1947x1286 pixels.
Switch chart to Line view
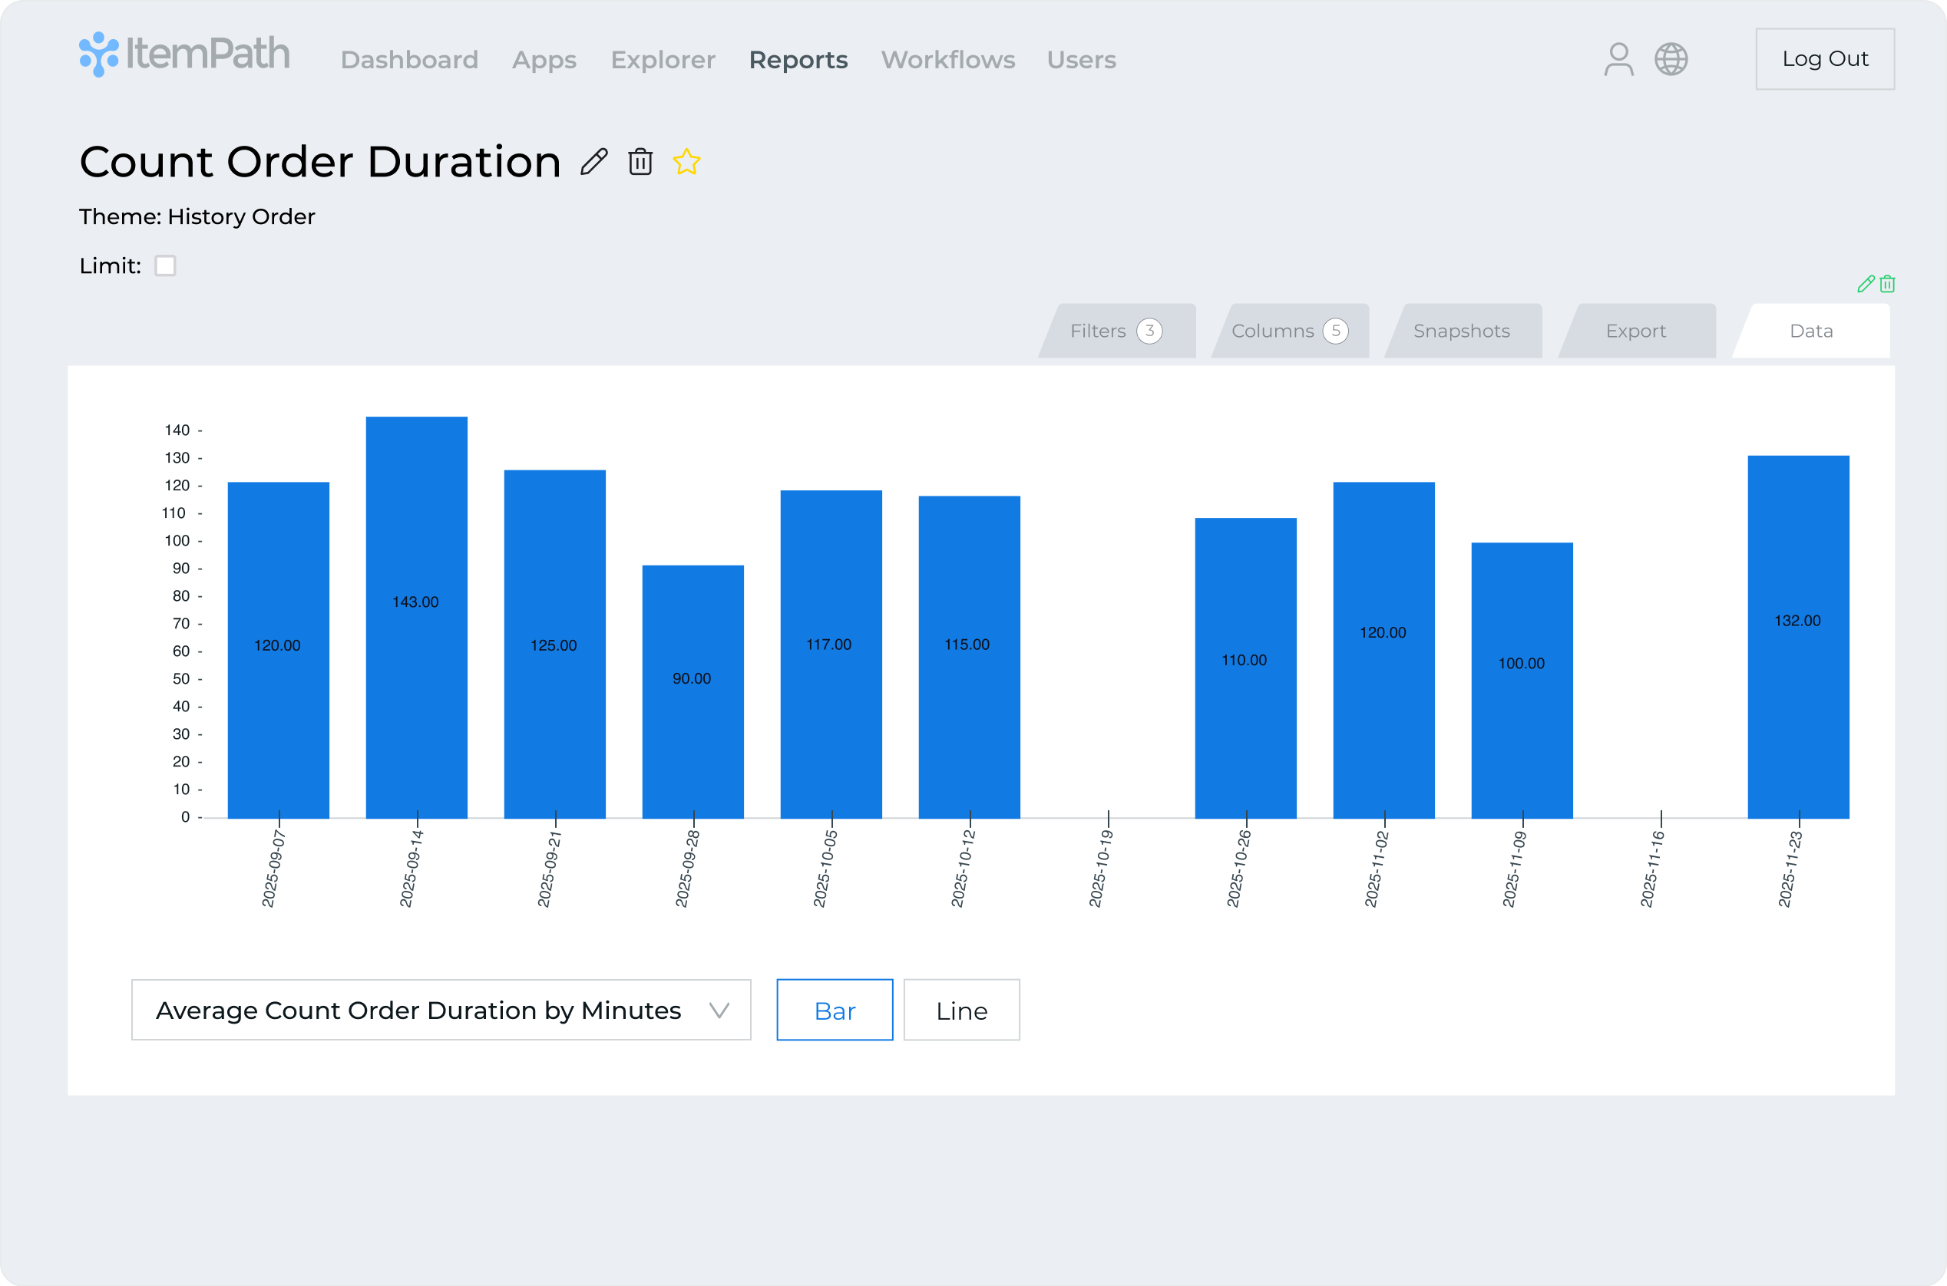[x=962, y=1010]
